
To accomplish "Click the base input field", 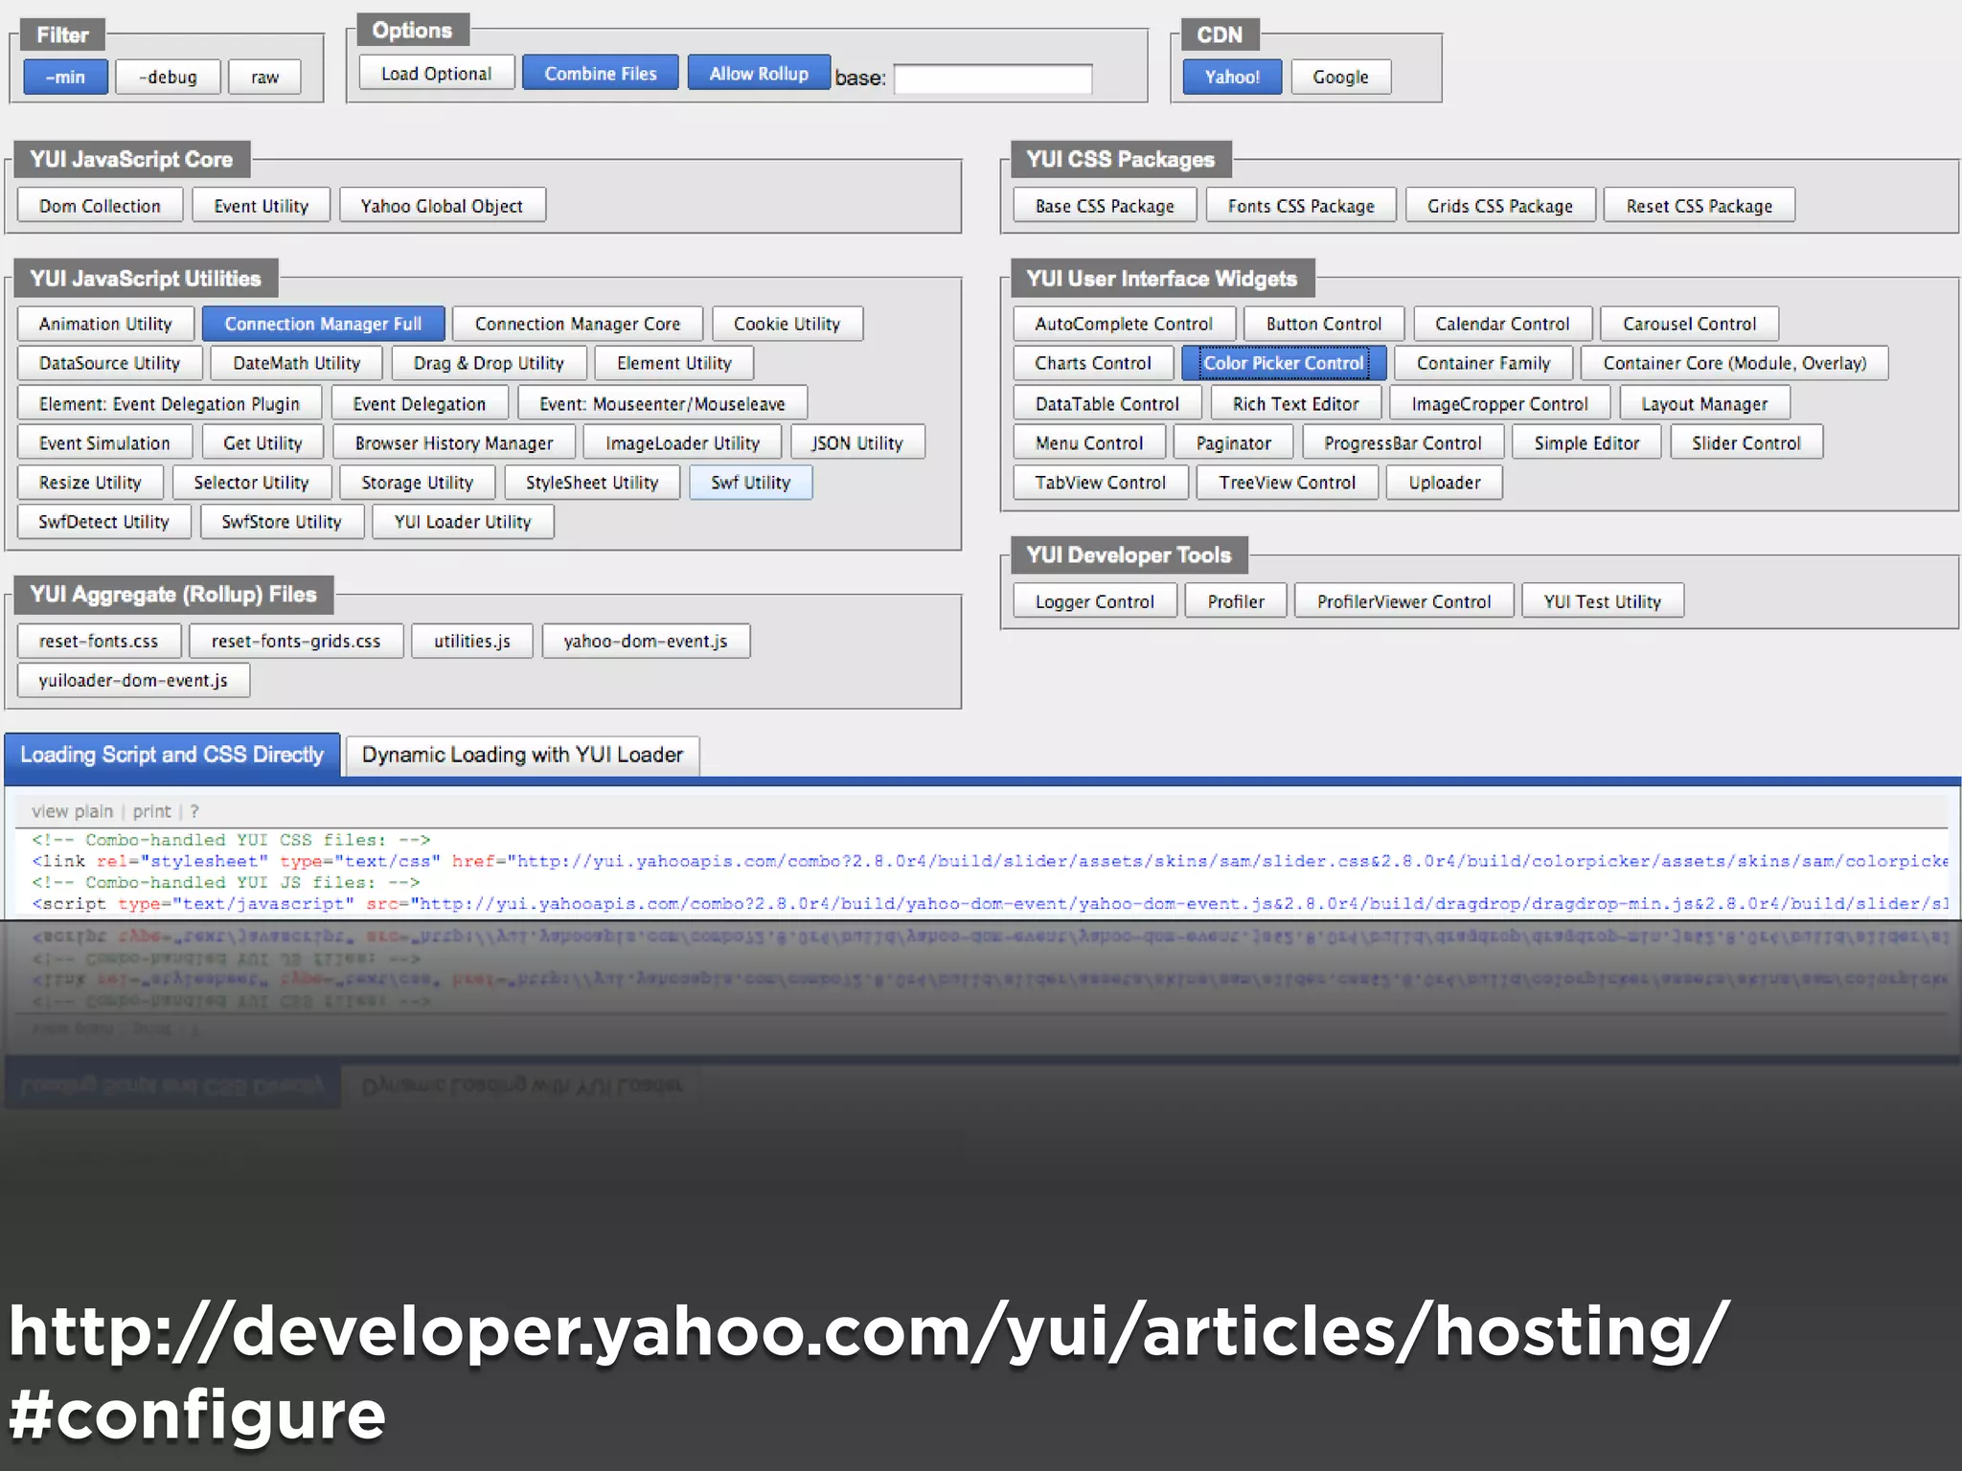I will 993,79.
